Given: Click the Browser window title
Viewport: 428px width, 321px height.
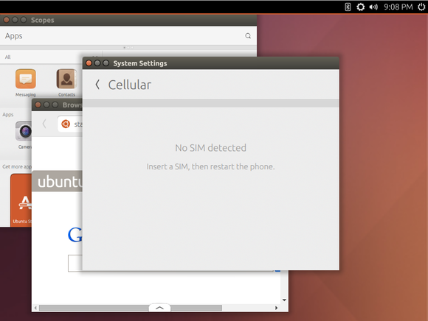Looking at the screenshot, I should point(72,105).
